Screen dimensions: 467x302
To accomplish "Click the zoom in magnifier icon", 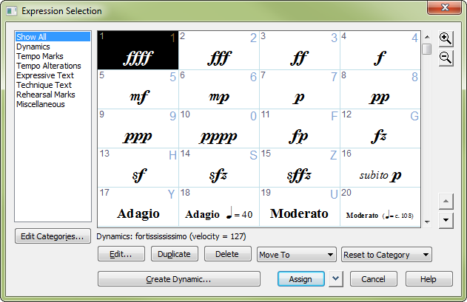I will (446, 39).
